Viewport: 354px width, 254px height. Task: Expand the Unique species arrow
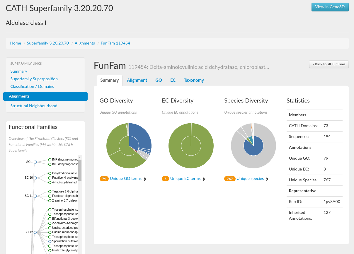pyautogui.click(x=267, y=179)
